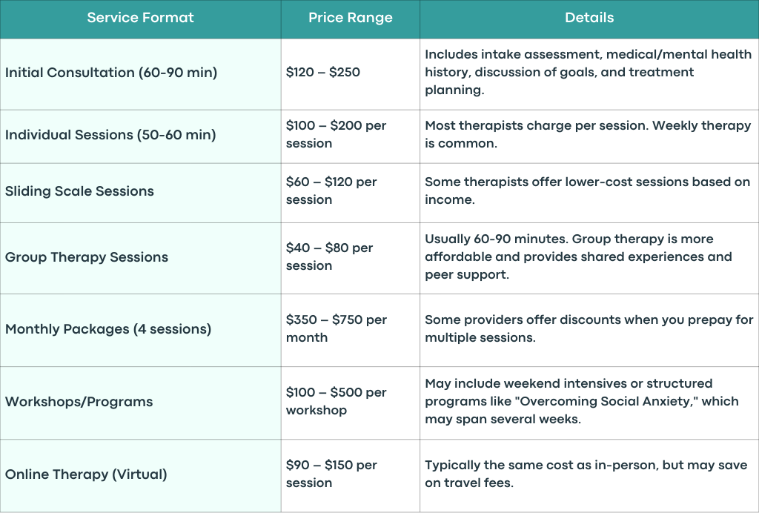Select the Price Range column header

click(x=351, y=19)
